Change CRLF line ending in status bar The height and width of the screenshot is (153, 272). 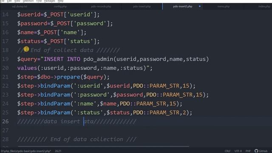coord(228,151)
